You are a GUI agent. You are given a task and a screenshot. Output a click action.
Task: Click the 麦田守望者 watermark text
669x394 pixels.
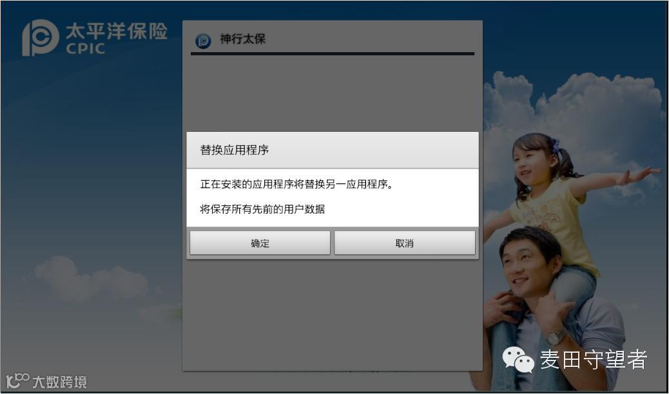coord(594,359)
